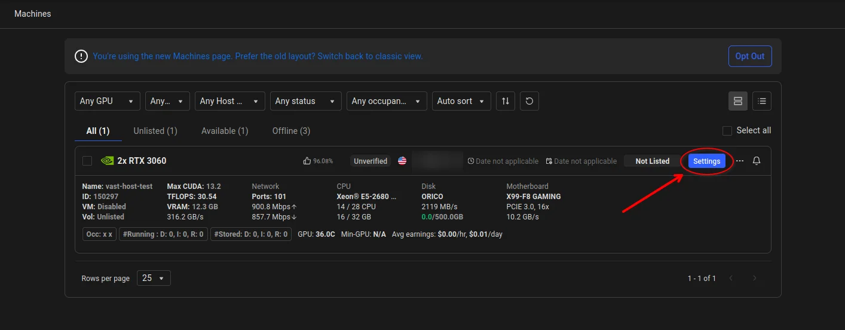Click the 1 - 1 of 1 pagination text
845x330 pixels.
[702, 278]
